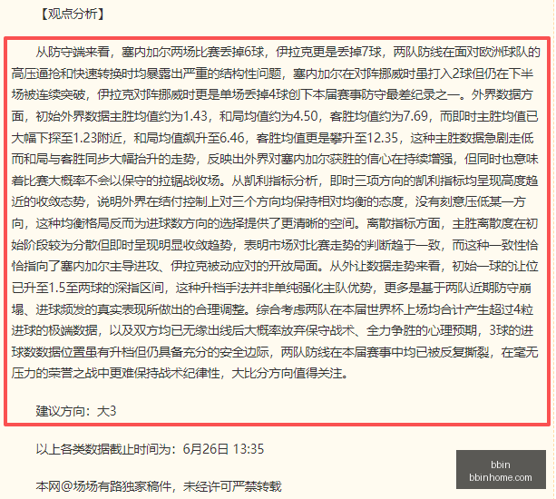Click the line starting 恰指向了塞内加尔
This screenshot has width=556, height=499.
275,266
